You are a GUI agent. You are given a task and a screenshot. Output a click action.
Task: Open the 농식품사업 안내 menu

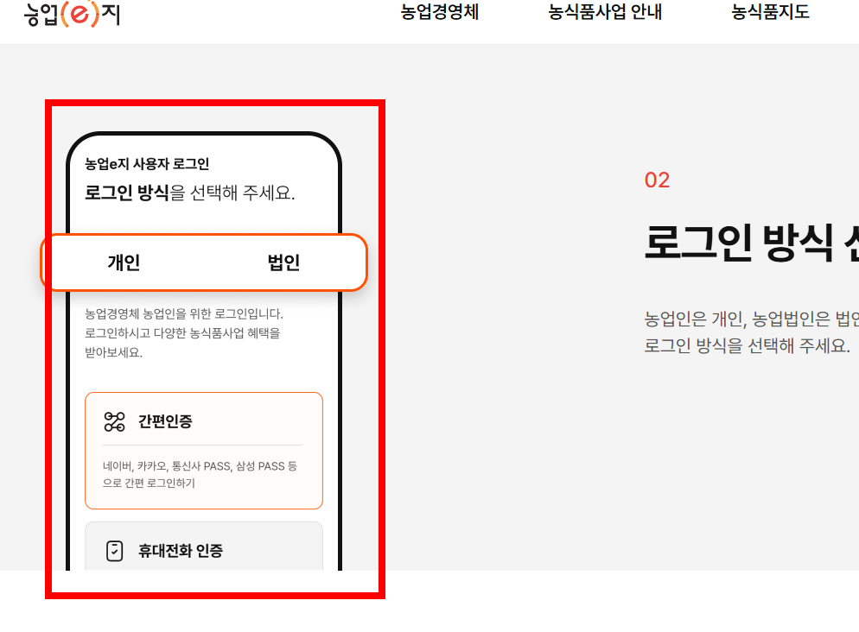(x=605, y=12)
